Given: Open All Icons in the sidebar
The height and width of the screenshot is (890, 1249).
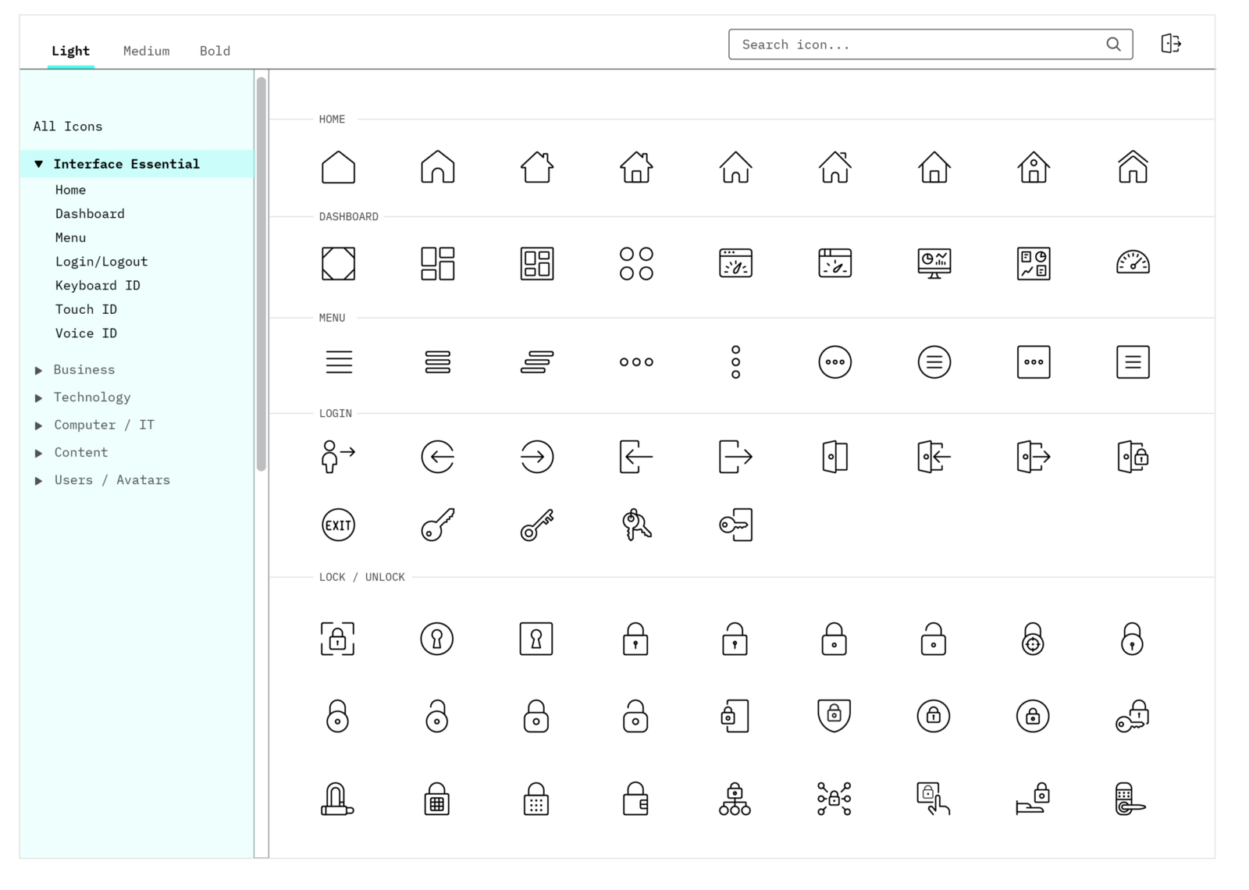Looking at the screenshot, I should point(68,126).
